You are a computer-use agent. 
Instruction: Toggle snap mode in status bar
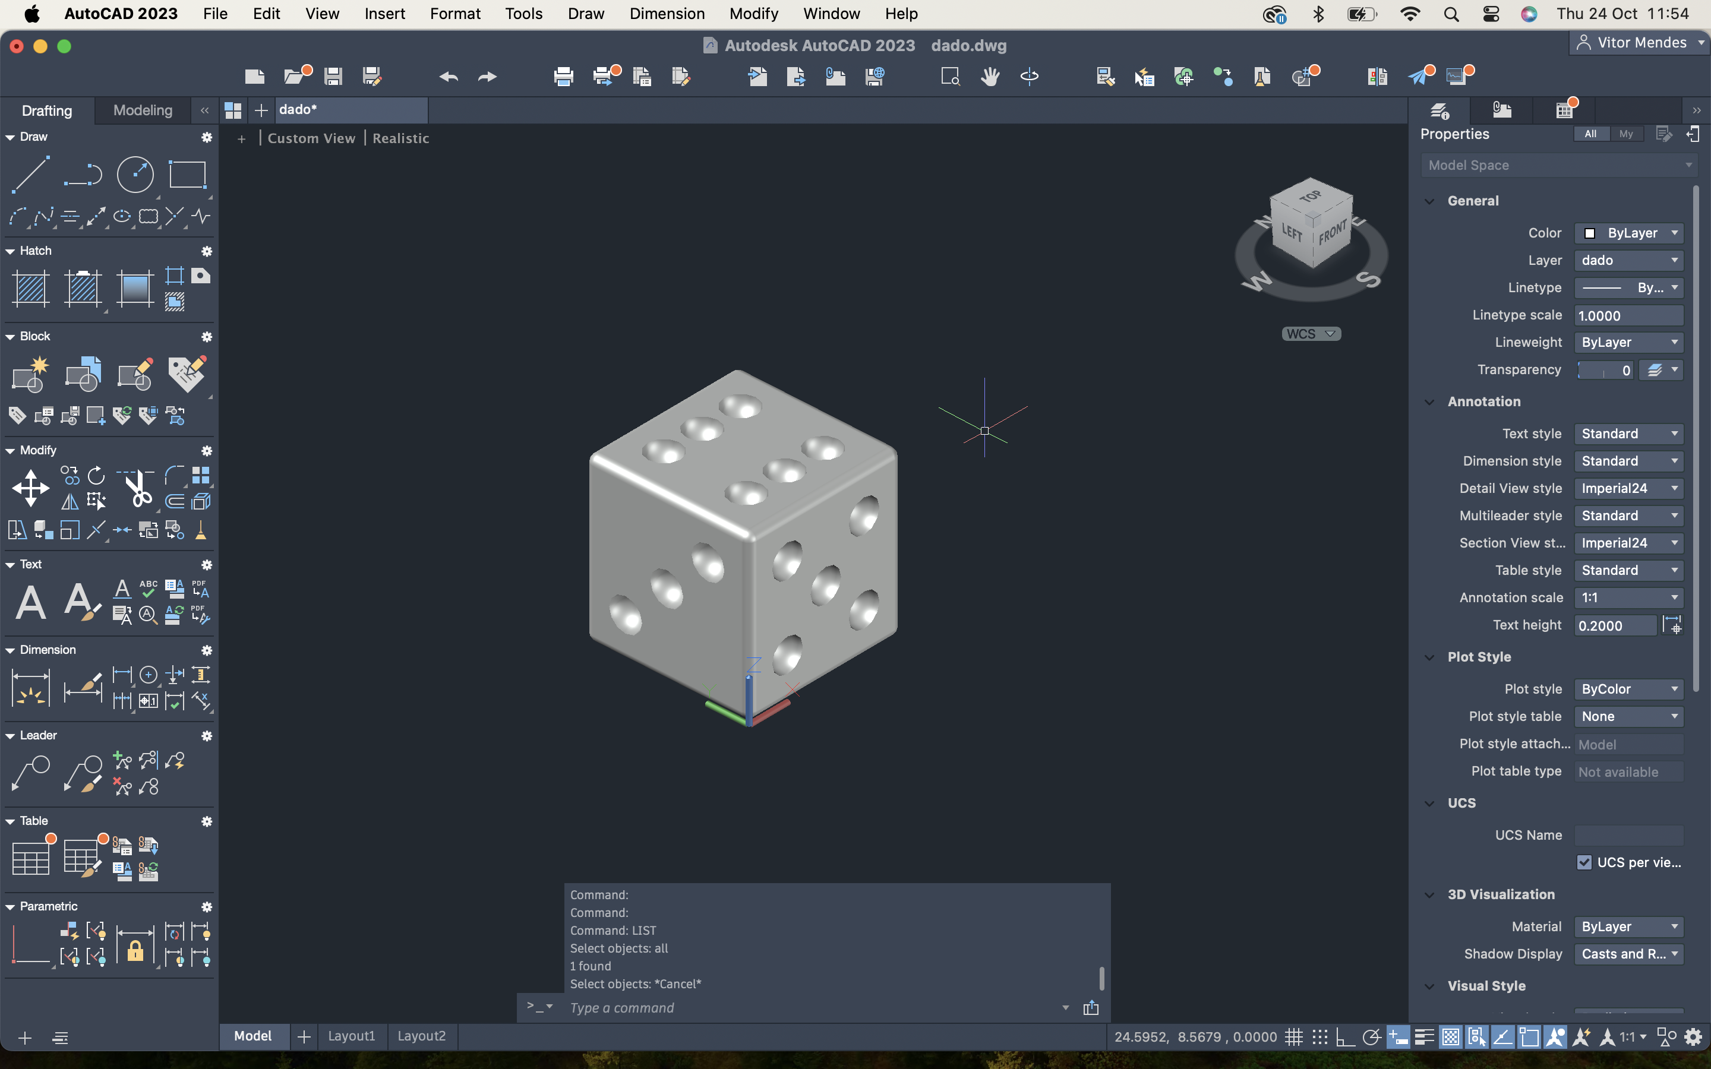point(1320,1037)
